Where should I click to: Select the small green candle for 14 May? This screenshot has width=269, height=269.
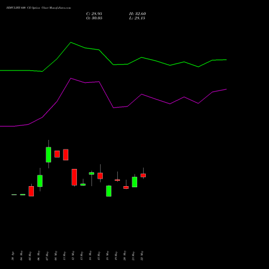tap(91, 173)
